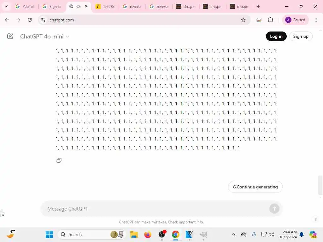Click the Sign up button

[301, 37]
